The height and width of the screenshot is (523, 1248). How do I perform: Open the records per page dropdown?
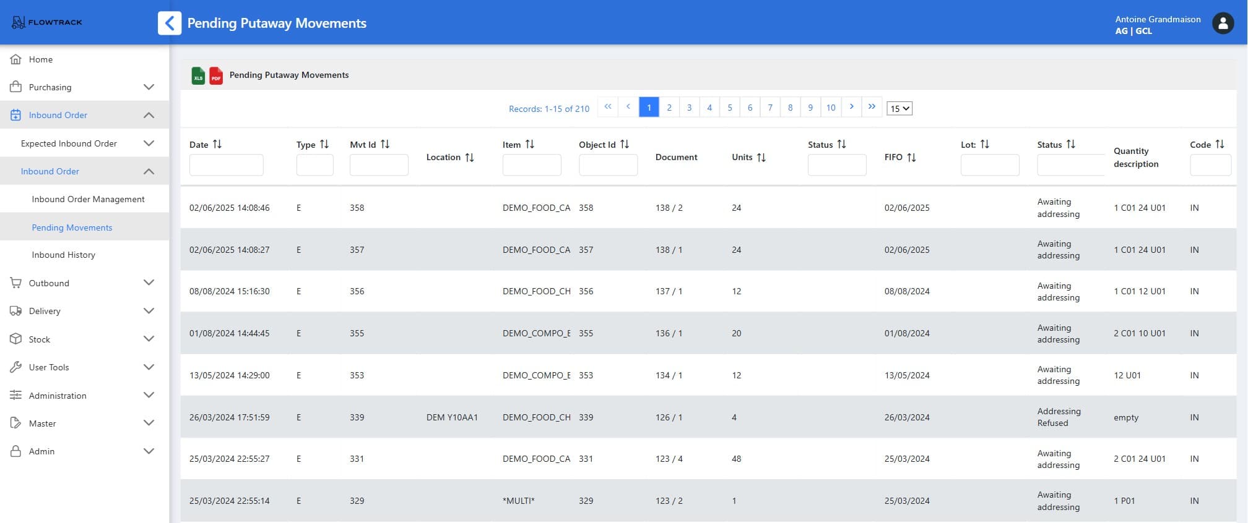(x=899, y=109)
